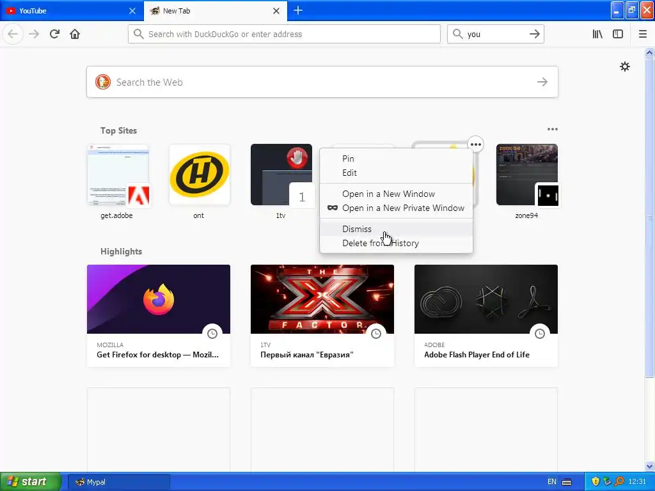This screenshot has width=655, height=491.
Task: Click the Top Sites heading
Action: pos(118,130)
